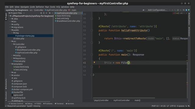Open the Services tool window
The height and width of the screenshot is (109, 195).
coord(70,104)
